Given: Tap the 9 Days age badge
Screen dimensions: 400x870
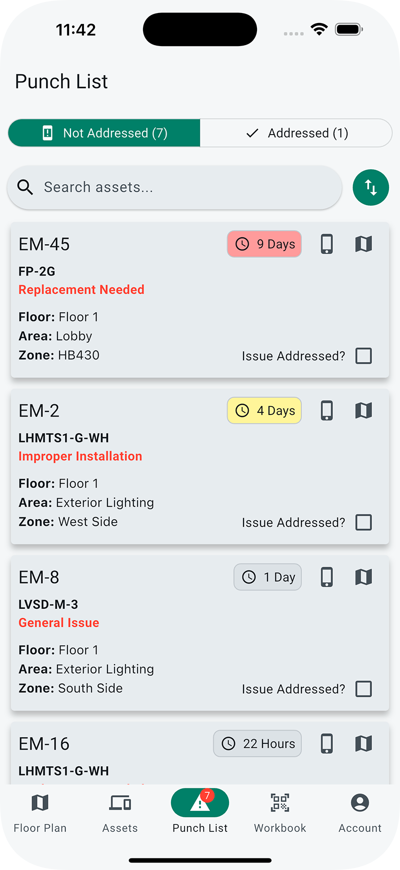Looking at the screenshot, I should pyautogui.click(x=264, y=244).
